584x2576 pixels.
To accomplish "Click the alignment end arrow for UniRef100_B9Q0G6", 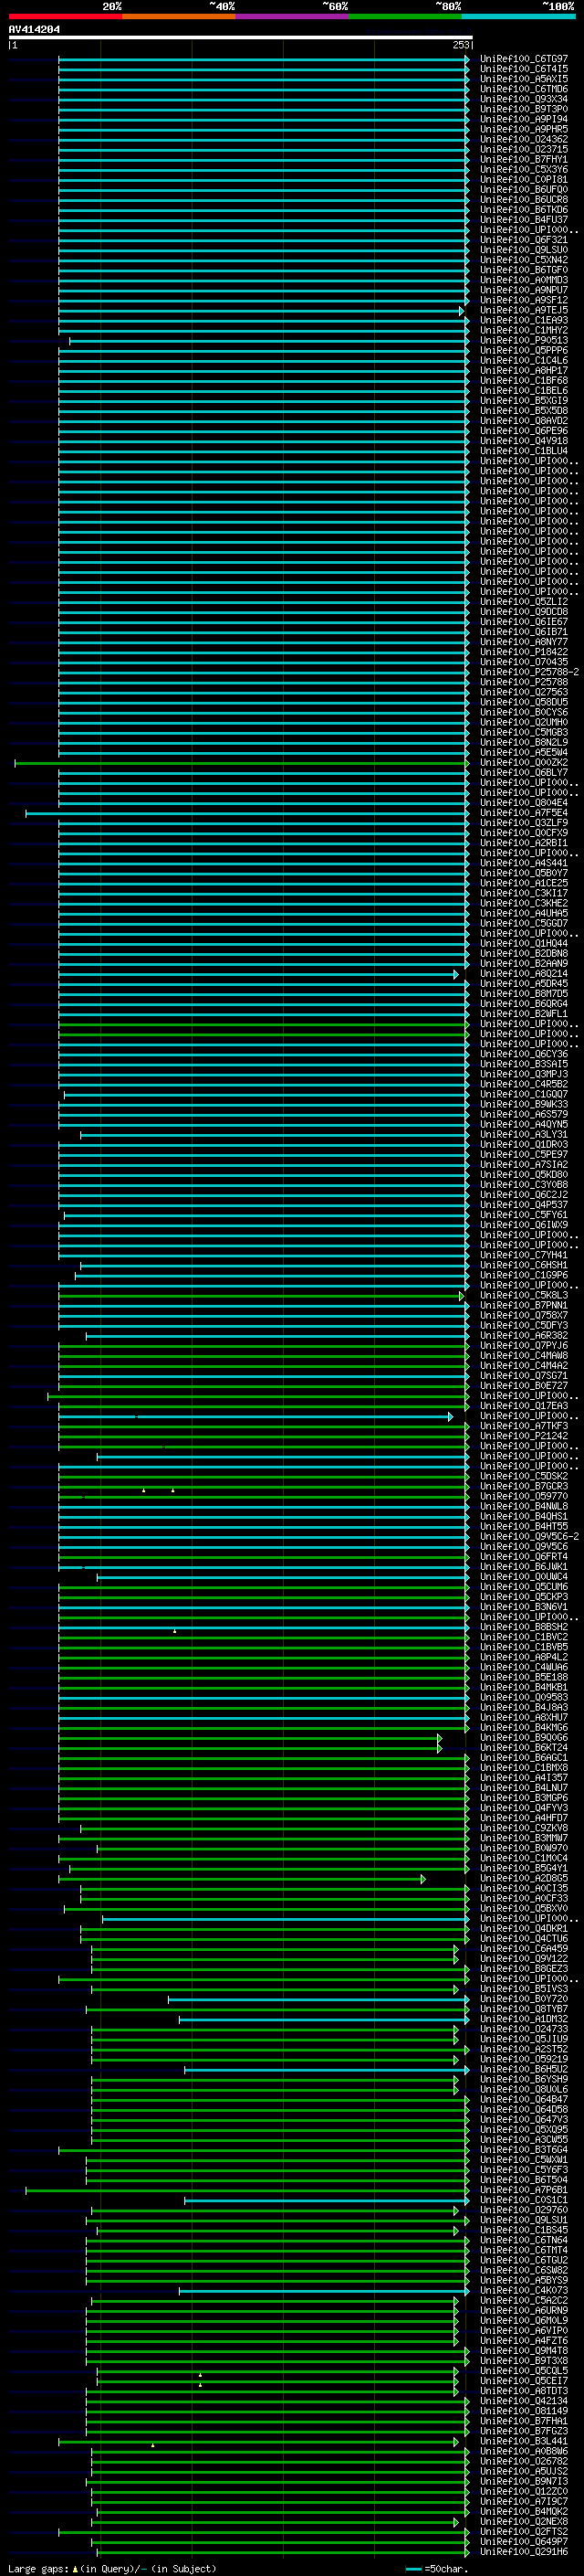I will pos(439,1738).
